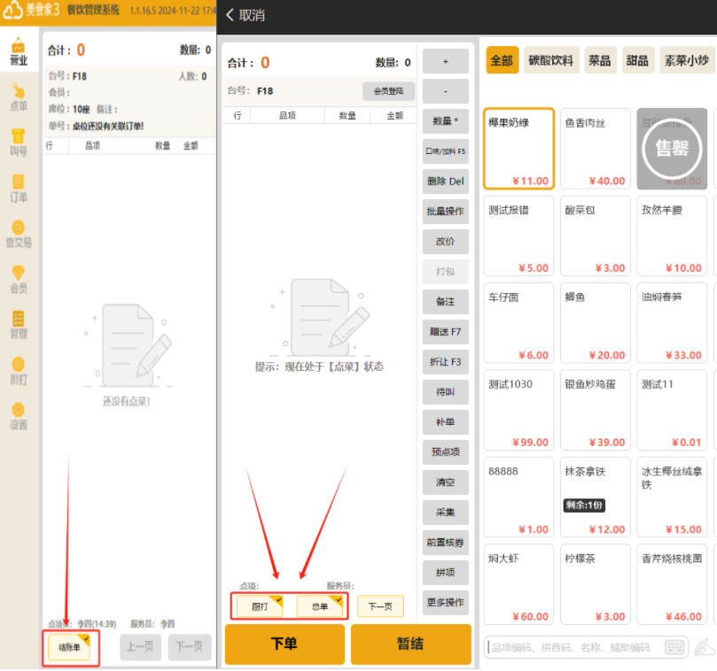Click 下一页 beside the 总单 toggle
The height and width of the screenshot is (671, 717).
380,606
